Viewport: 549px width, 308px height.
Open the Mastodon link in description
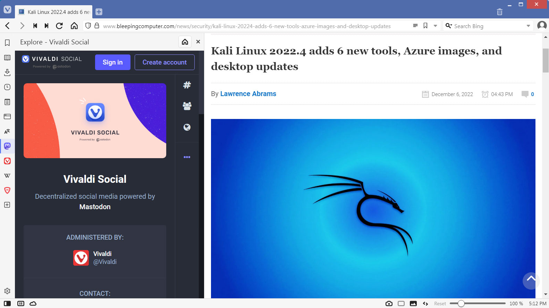point(95,207)
